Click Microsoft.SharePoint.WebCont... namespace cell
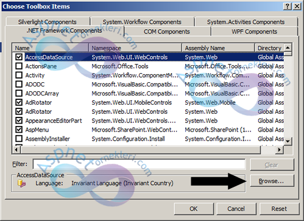 point(135,130)
